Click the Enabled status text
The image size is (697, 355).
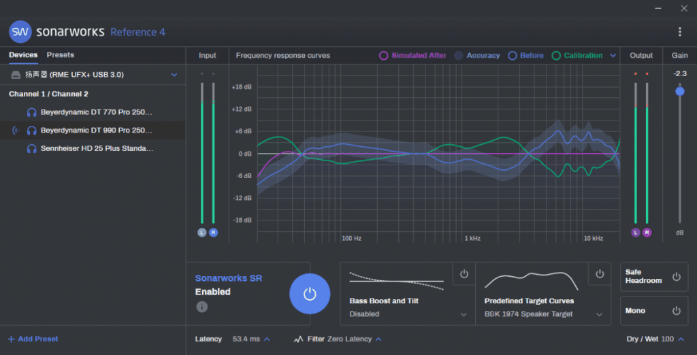click(x=213, y=292)
